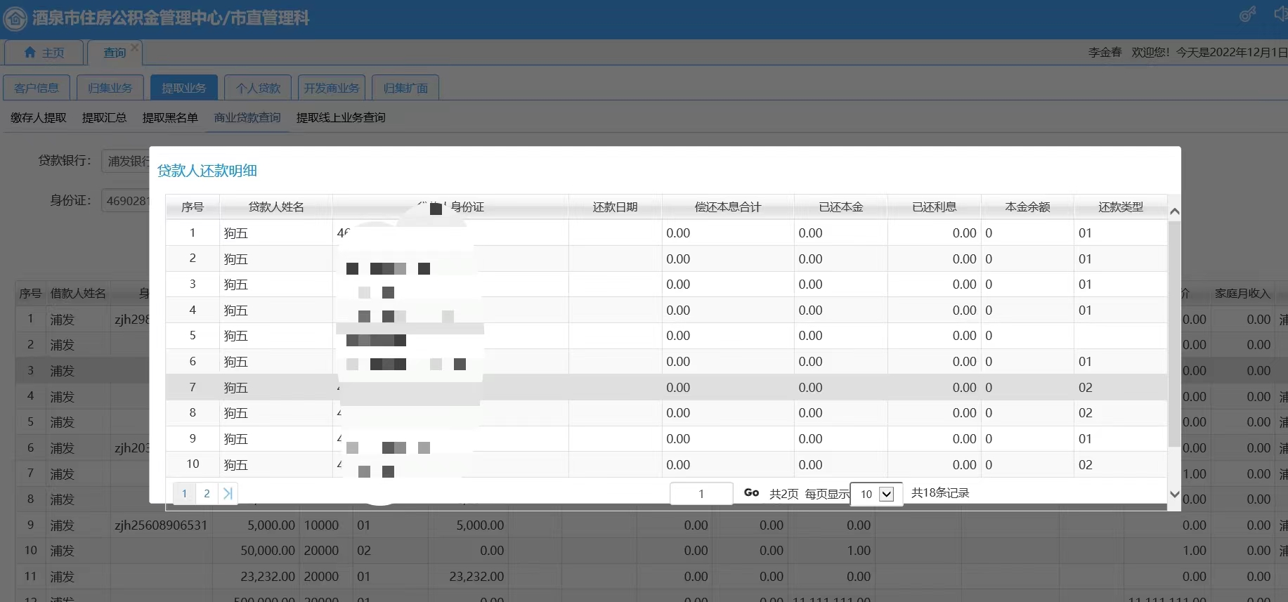Image resolution: width=1288 pixels, height=602 pixels.
Task: Click the 还款类型 column header
Action: (1121, 207)
